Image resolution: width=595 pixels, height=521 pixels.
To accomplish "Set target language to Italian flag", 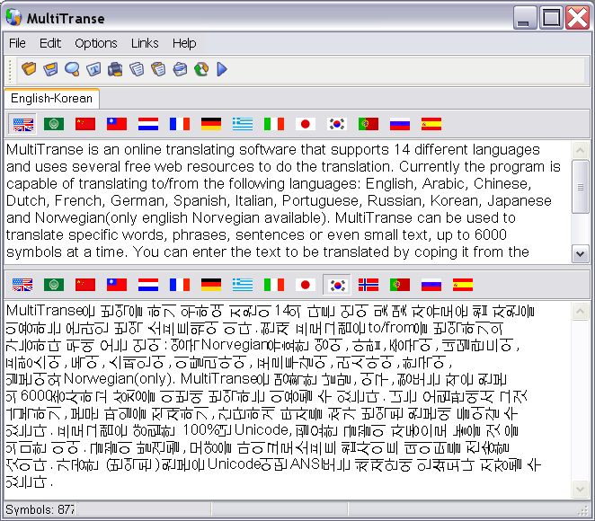I will [274, 285].
